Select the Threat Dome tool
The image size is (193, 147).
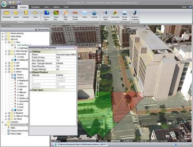pyautogui.click(x=124, y=15)
